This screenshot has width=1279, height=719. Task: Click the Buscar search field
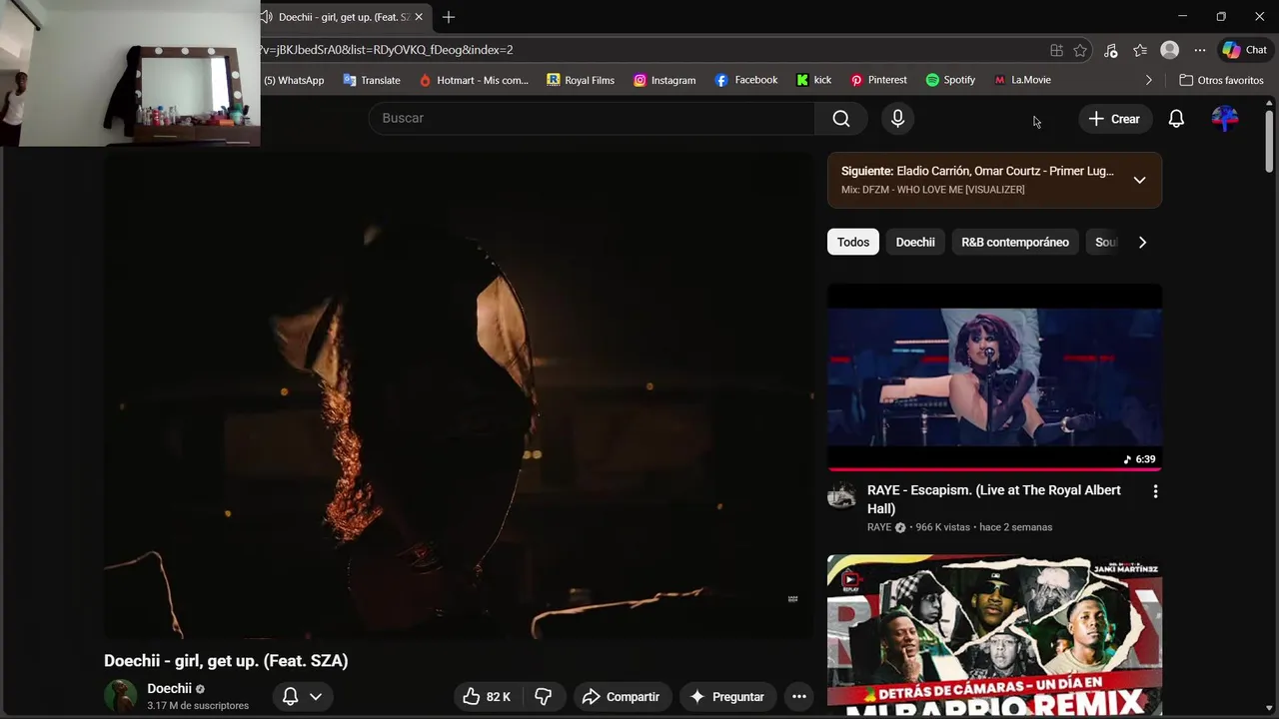point(592,119)
